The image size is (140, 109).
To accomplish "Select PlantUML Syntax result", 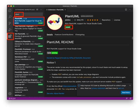I will tap(29, 75).
